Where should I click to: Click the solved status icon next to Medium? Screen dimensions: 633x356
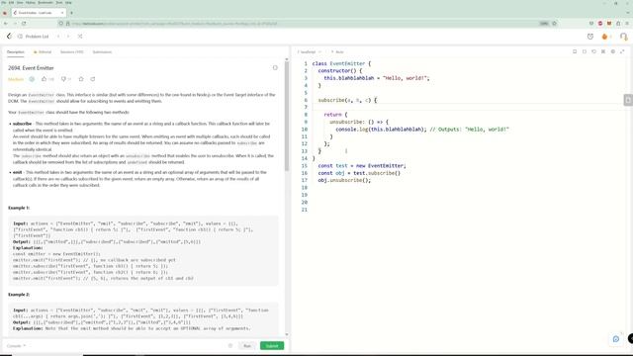[x=32, y=79]
